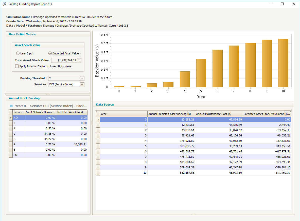Click the up arrow on Total Asset Stock Value
This screenshot has width=300, height=221.
point(79,59)
